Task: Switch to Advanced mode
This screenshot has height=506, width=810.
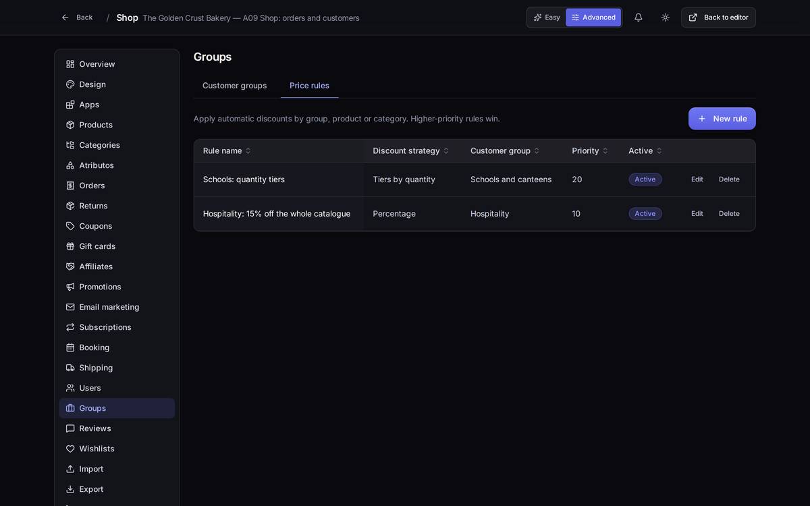Action: coord(593,18)
